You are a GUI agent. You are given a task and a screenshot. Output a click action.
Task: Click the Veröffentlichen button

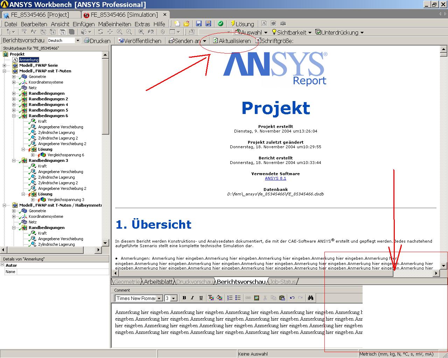140,41
